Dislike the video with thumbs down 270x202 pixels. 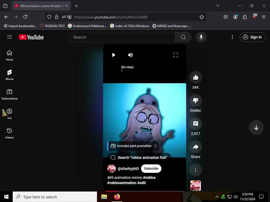tap(195, 100)
